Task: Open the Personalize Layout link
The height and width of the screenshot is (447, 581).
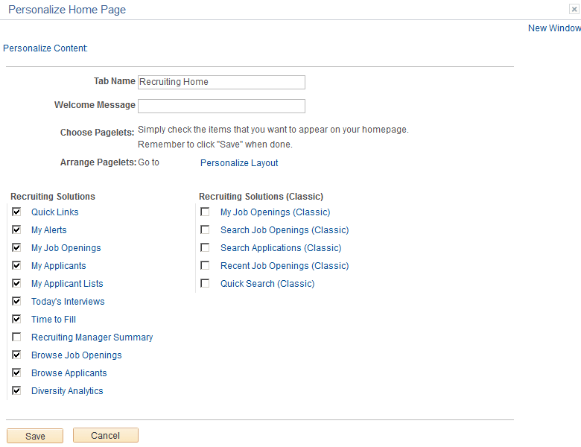Action: (239, 163)
